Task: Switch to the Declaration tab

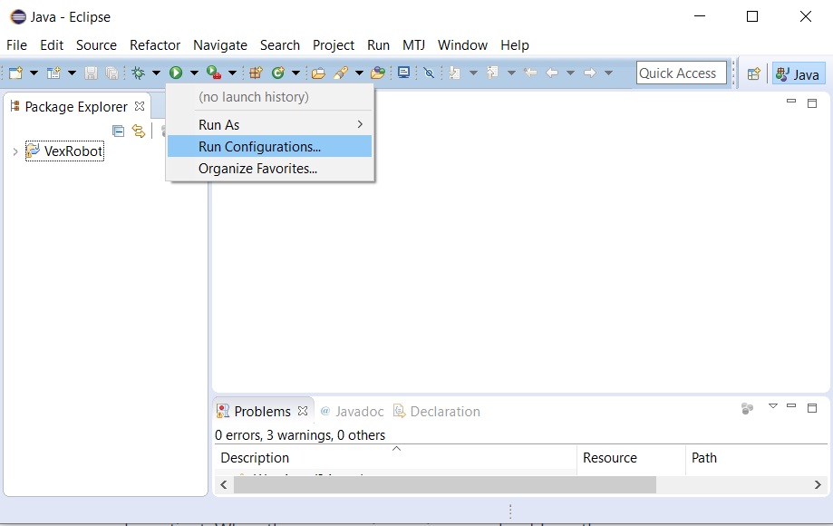Action: (x=436, y=411)
